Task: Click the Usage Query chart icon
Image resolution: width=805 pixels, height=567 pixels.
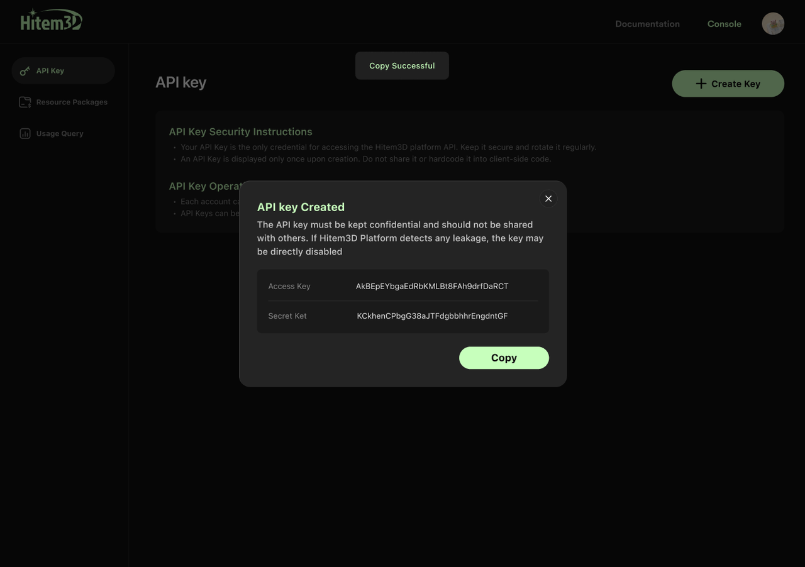Action: [25, 133]
